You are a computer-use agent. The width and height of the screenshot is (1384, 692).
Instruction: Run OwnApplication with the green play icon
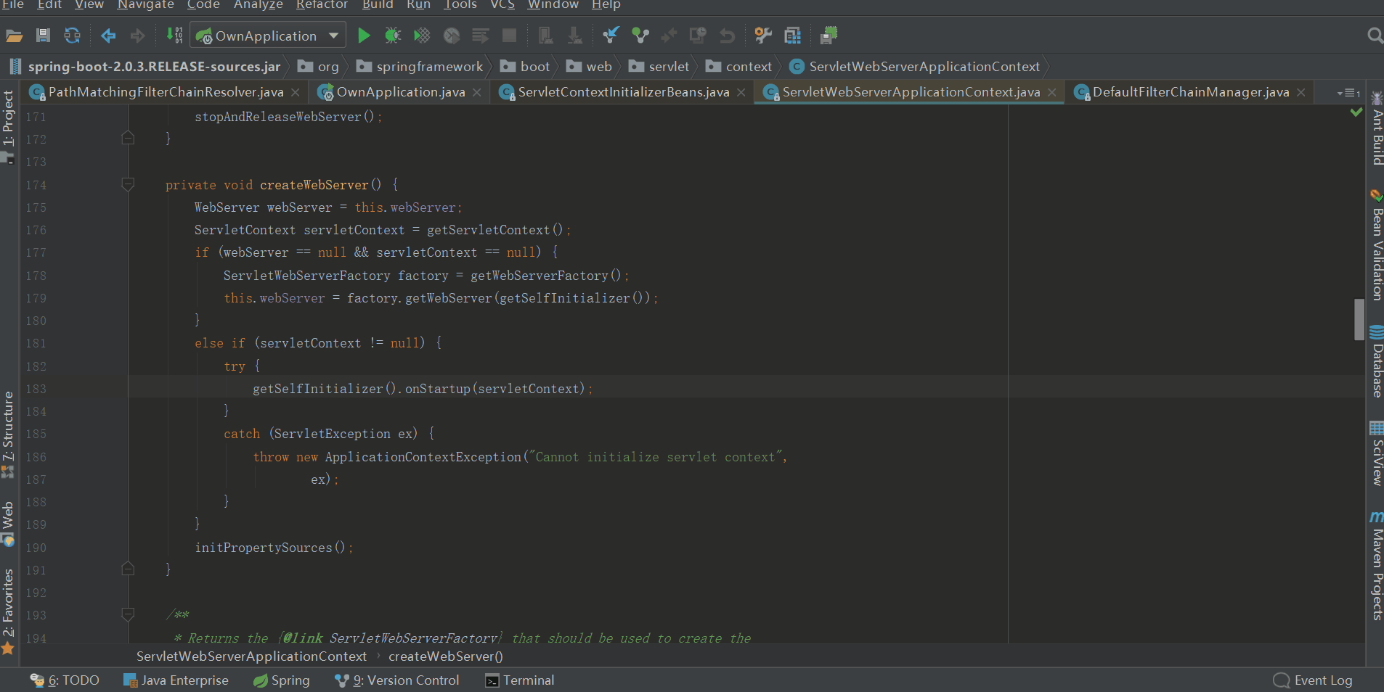(364, 36)
